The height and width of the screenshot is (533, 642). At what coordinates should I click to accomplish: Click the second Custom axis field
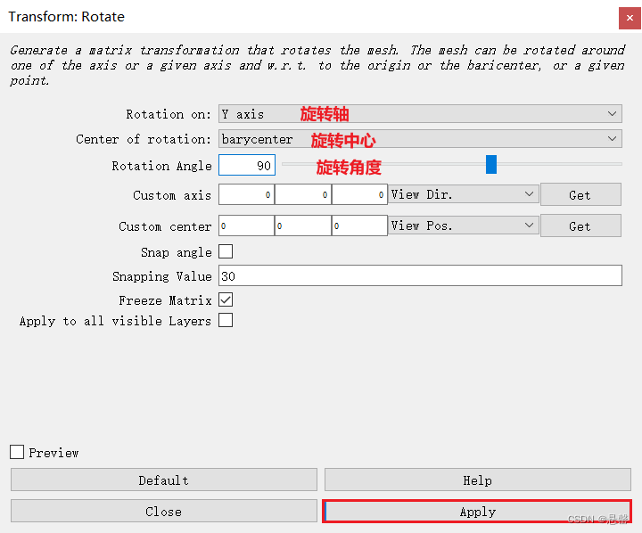303,195
